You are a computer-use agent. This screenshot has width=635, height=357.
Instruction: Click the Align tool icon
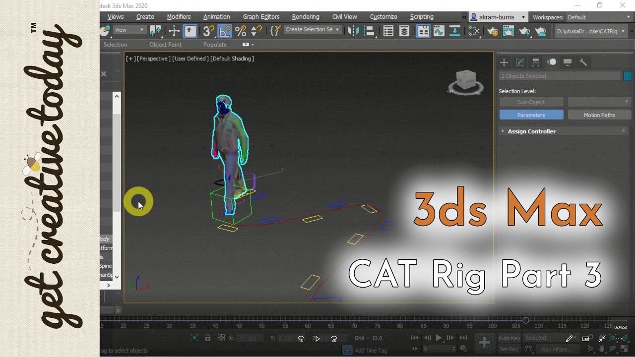369,31
